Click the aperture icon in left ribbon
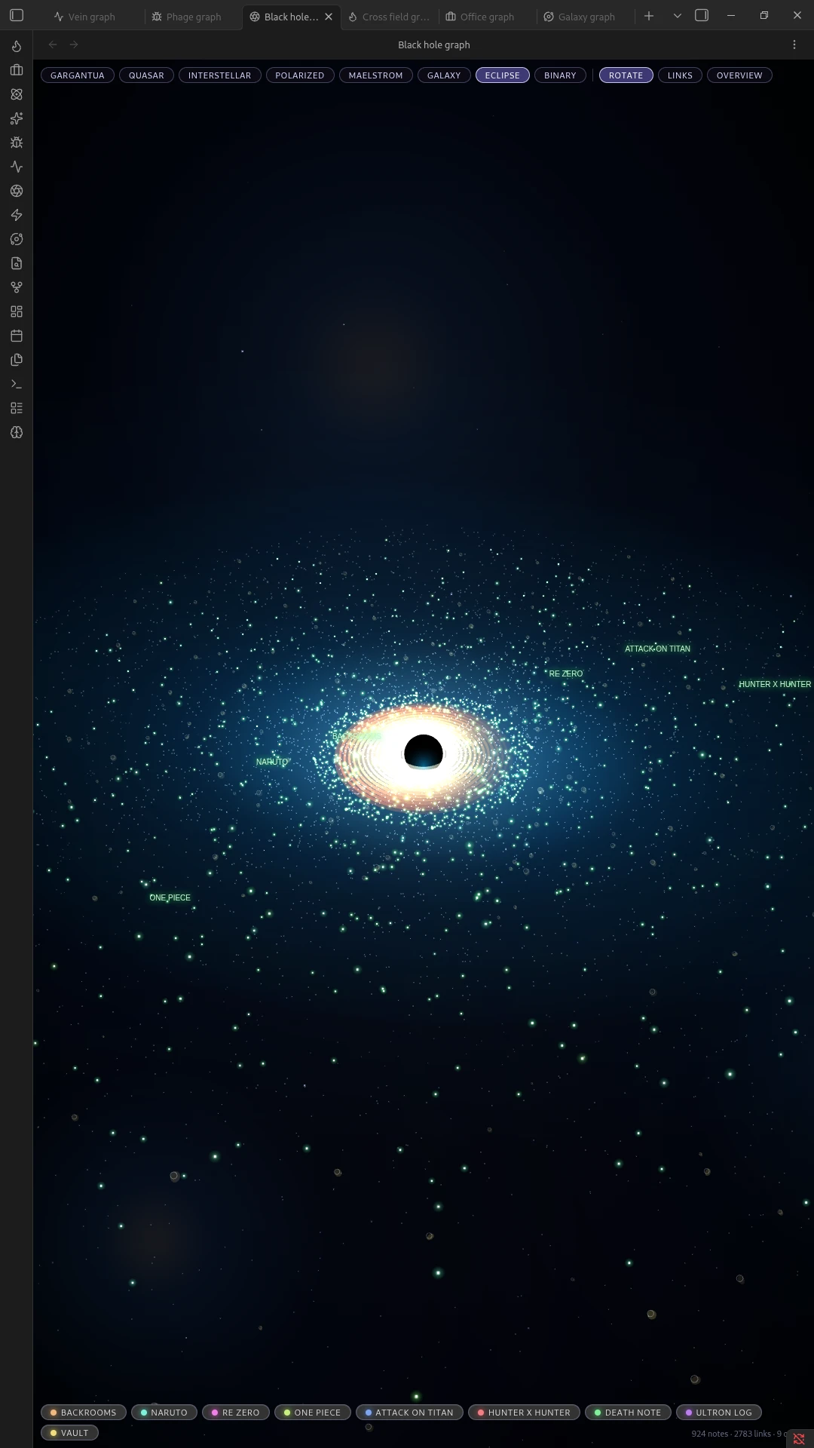 click(17, 191)
